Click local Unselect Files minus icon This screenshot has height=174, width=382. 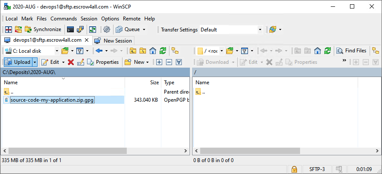click(x=169, y=62)
